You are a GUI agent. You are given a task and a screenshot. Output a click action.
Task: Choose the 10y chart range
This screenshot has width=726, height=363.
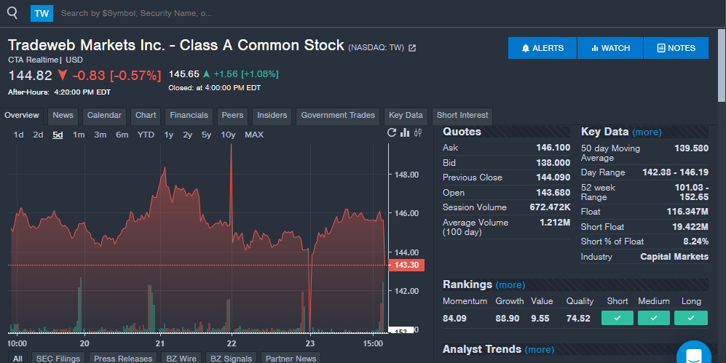coord(228,135)
